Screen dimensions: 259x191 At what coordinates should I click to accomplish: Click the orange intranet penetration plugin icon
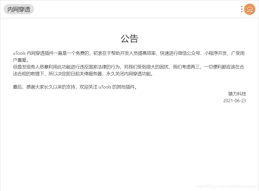coord(250,9)
